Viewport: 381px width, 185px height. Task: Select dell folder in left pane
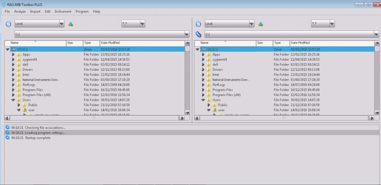point(25,65)
